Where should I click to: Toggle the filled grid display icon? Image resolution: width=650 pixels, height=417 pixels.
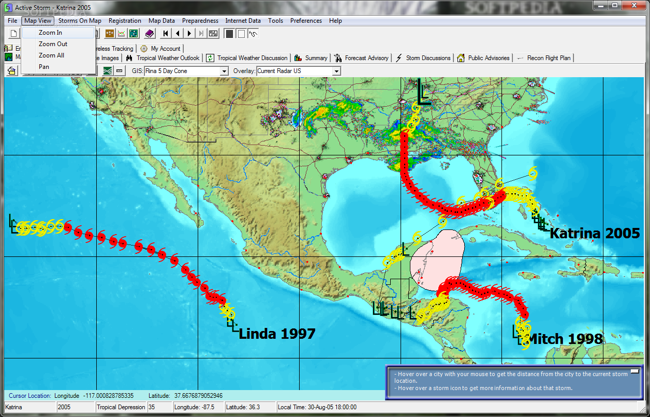(x=229, y=34)
